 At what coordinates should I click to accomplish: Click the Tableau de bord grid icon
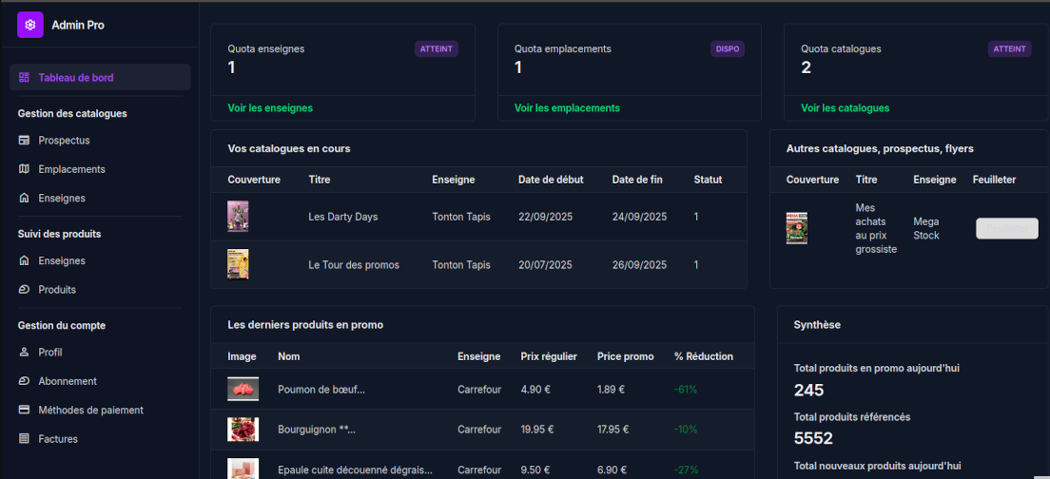(x=24, y=77)
